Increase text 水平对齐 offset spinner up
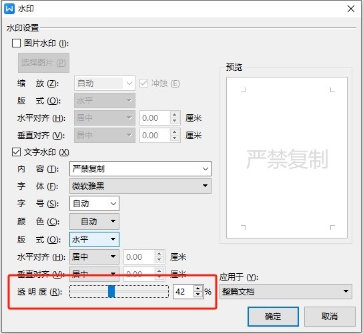 [159, 254]
